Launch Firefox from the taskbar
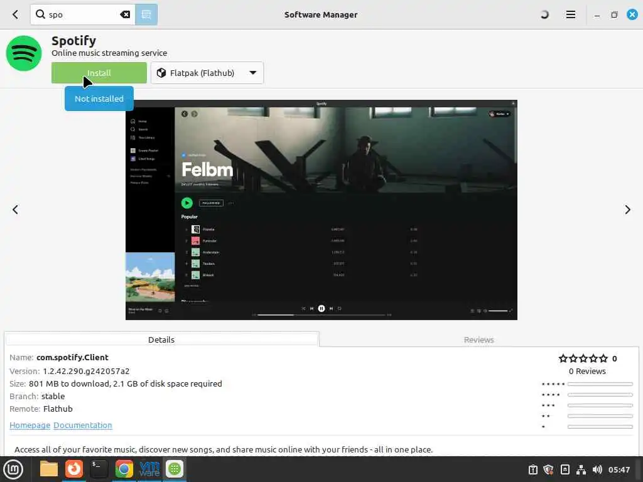Viewport: 643px width, 482px height. pyautogui.click(x=74, y=469)
